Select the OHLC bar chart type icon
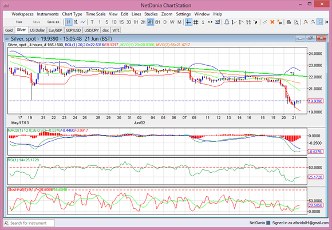Screen dimensions: 332x230 click(76, 22)
